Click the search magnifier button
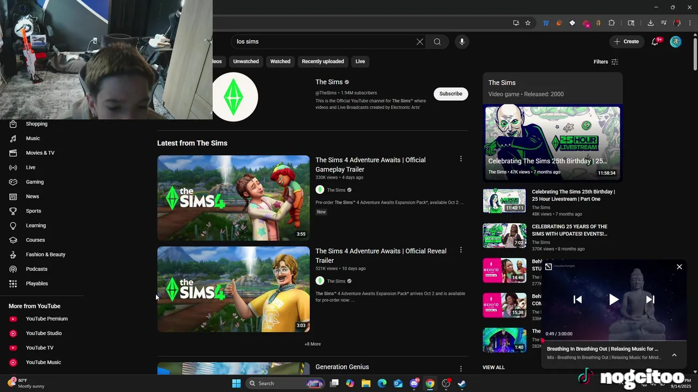 (x=437, y=41)
